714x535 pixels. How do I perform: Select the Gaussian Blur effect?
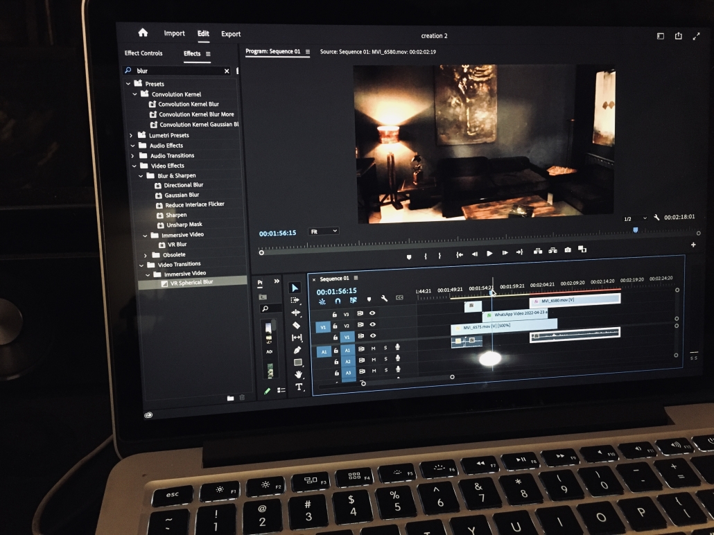[x=182, y=195]
